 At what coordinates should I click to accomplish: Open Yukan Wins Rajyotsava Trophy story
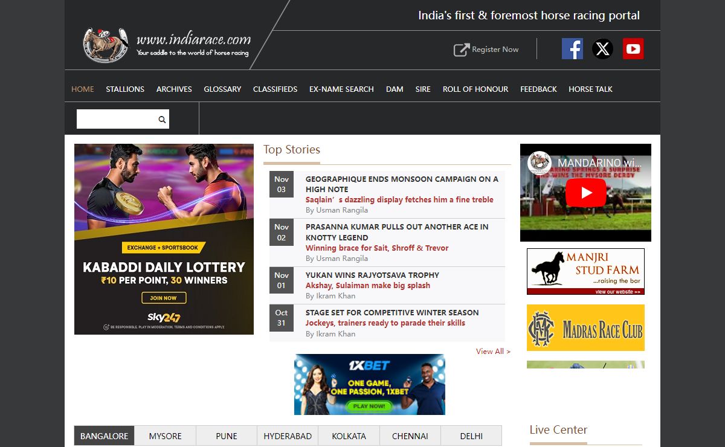tap(372, 275)
